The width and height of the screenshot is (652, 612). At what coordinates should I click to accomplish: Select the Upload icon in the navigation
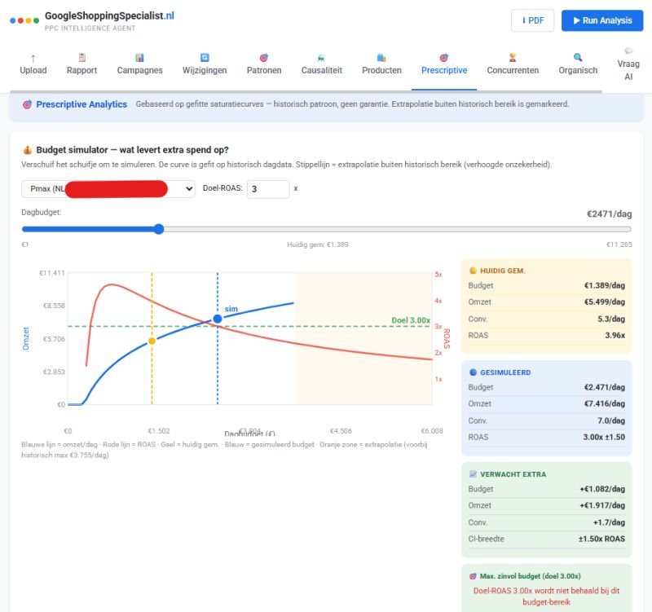(33, 59)
